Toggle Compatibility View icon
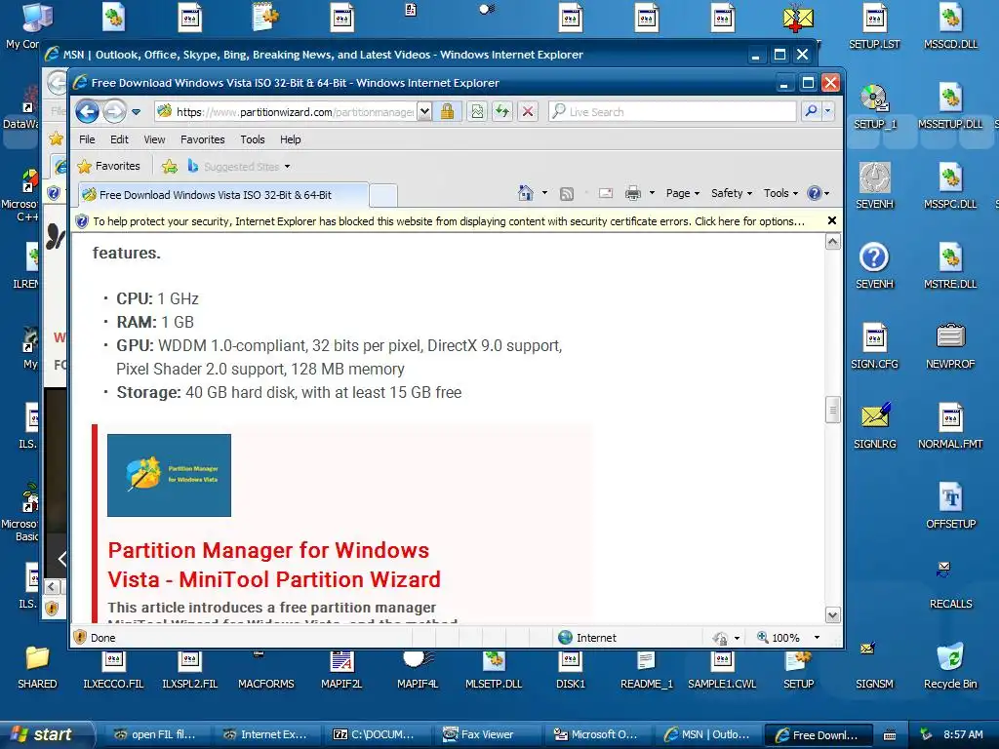 click(x=476, y=112)
